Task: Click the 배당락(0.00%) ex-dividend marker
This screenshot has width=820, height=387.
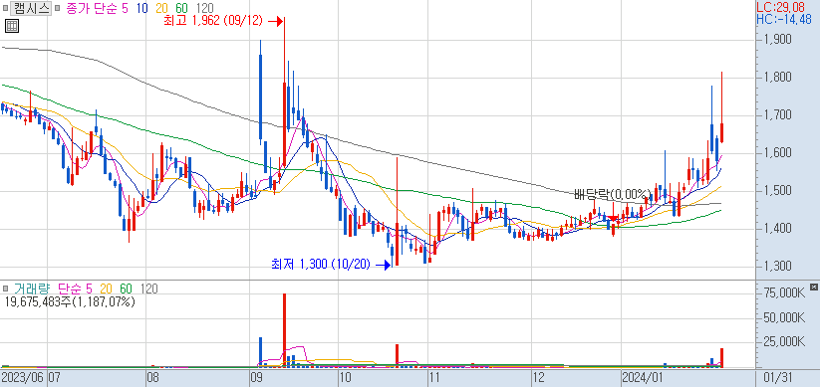Action: click(x=613, y=194)
